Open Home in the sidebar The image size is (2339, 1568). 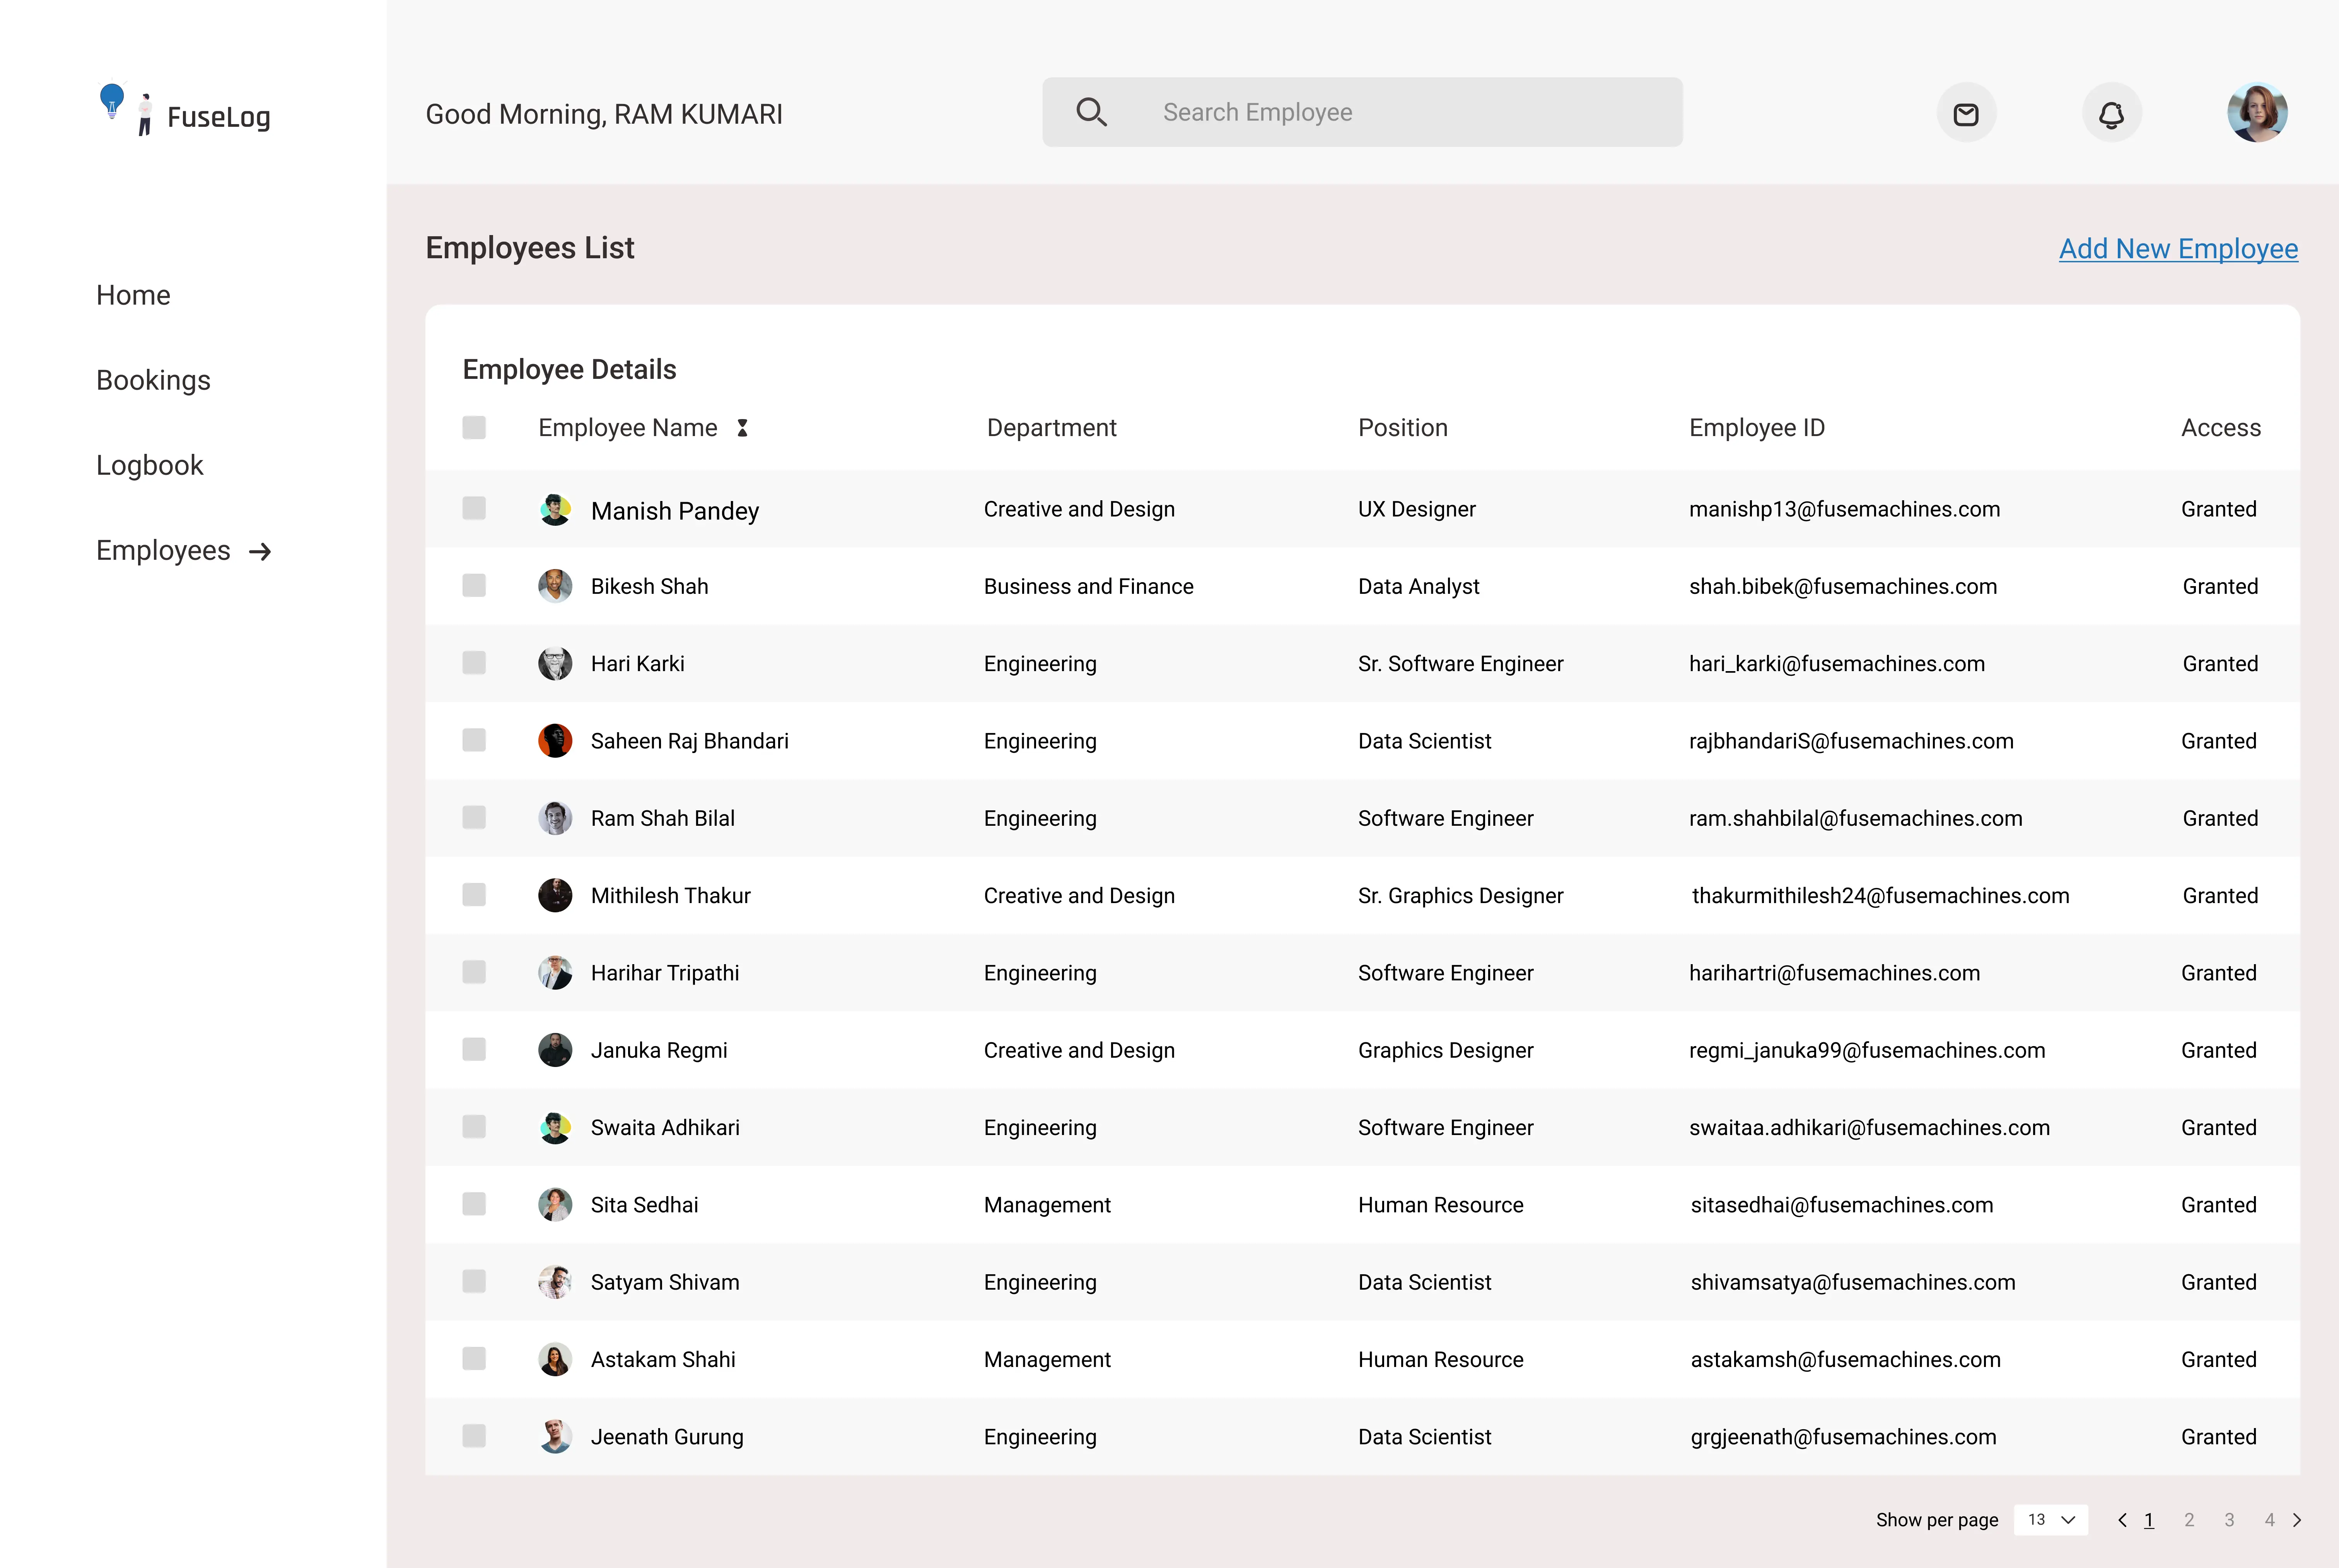point(133,295)
